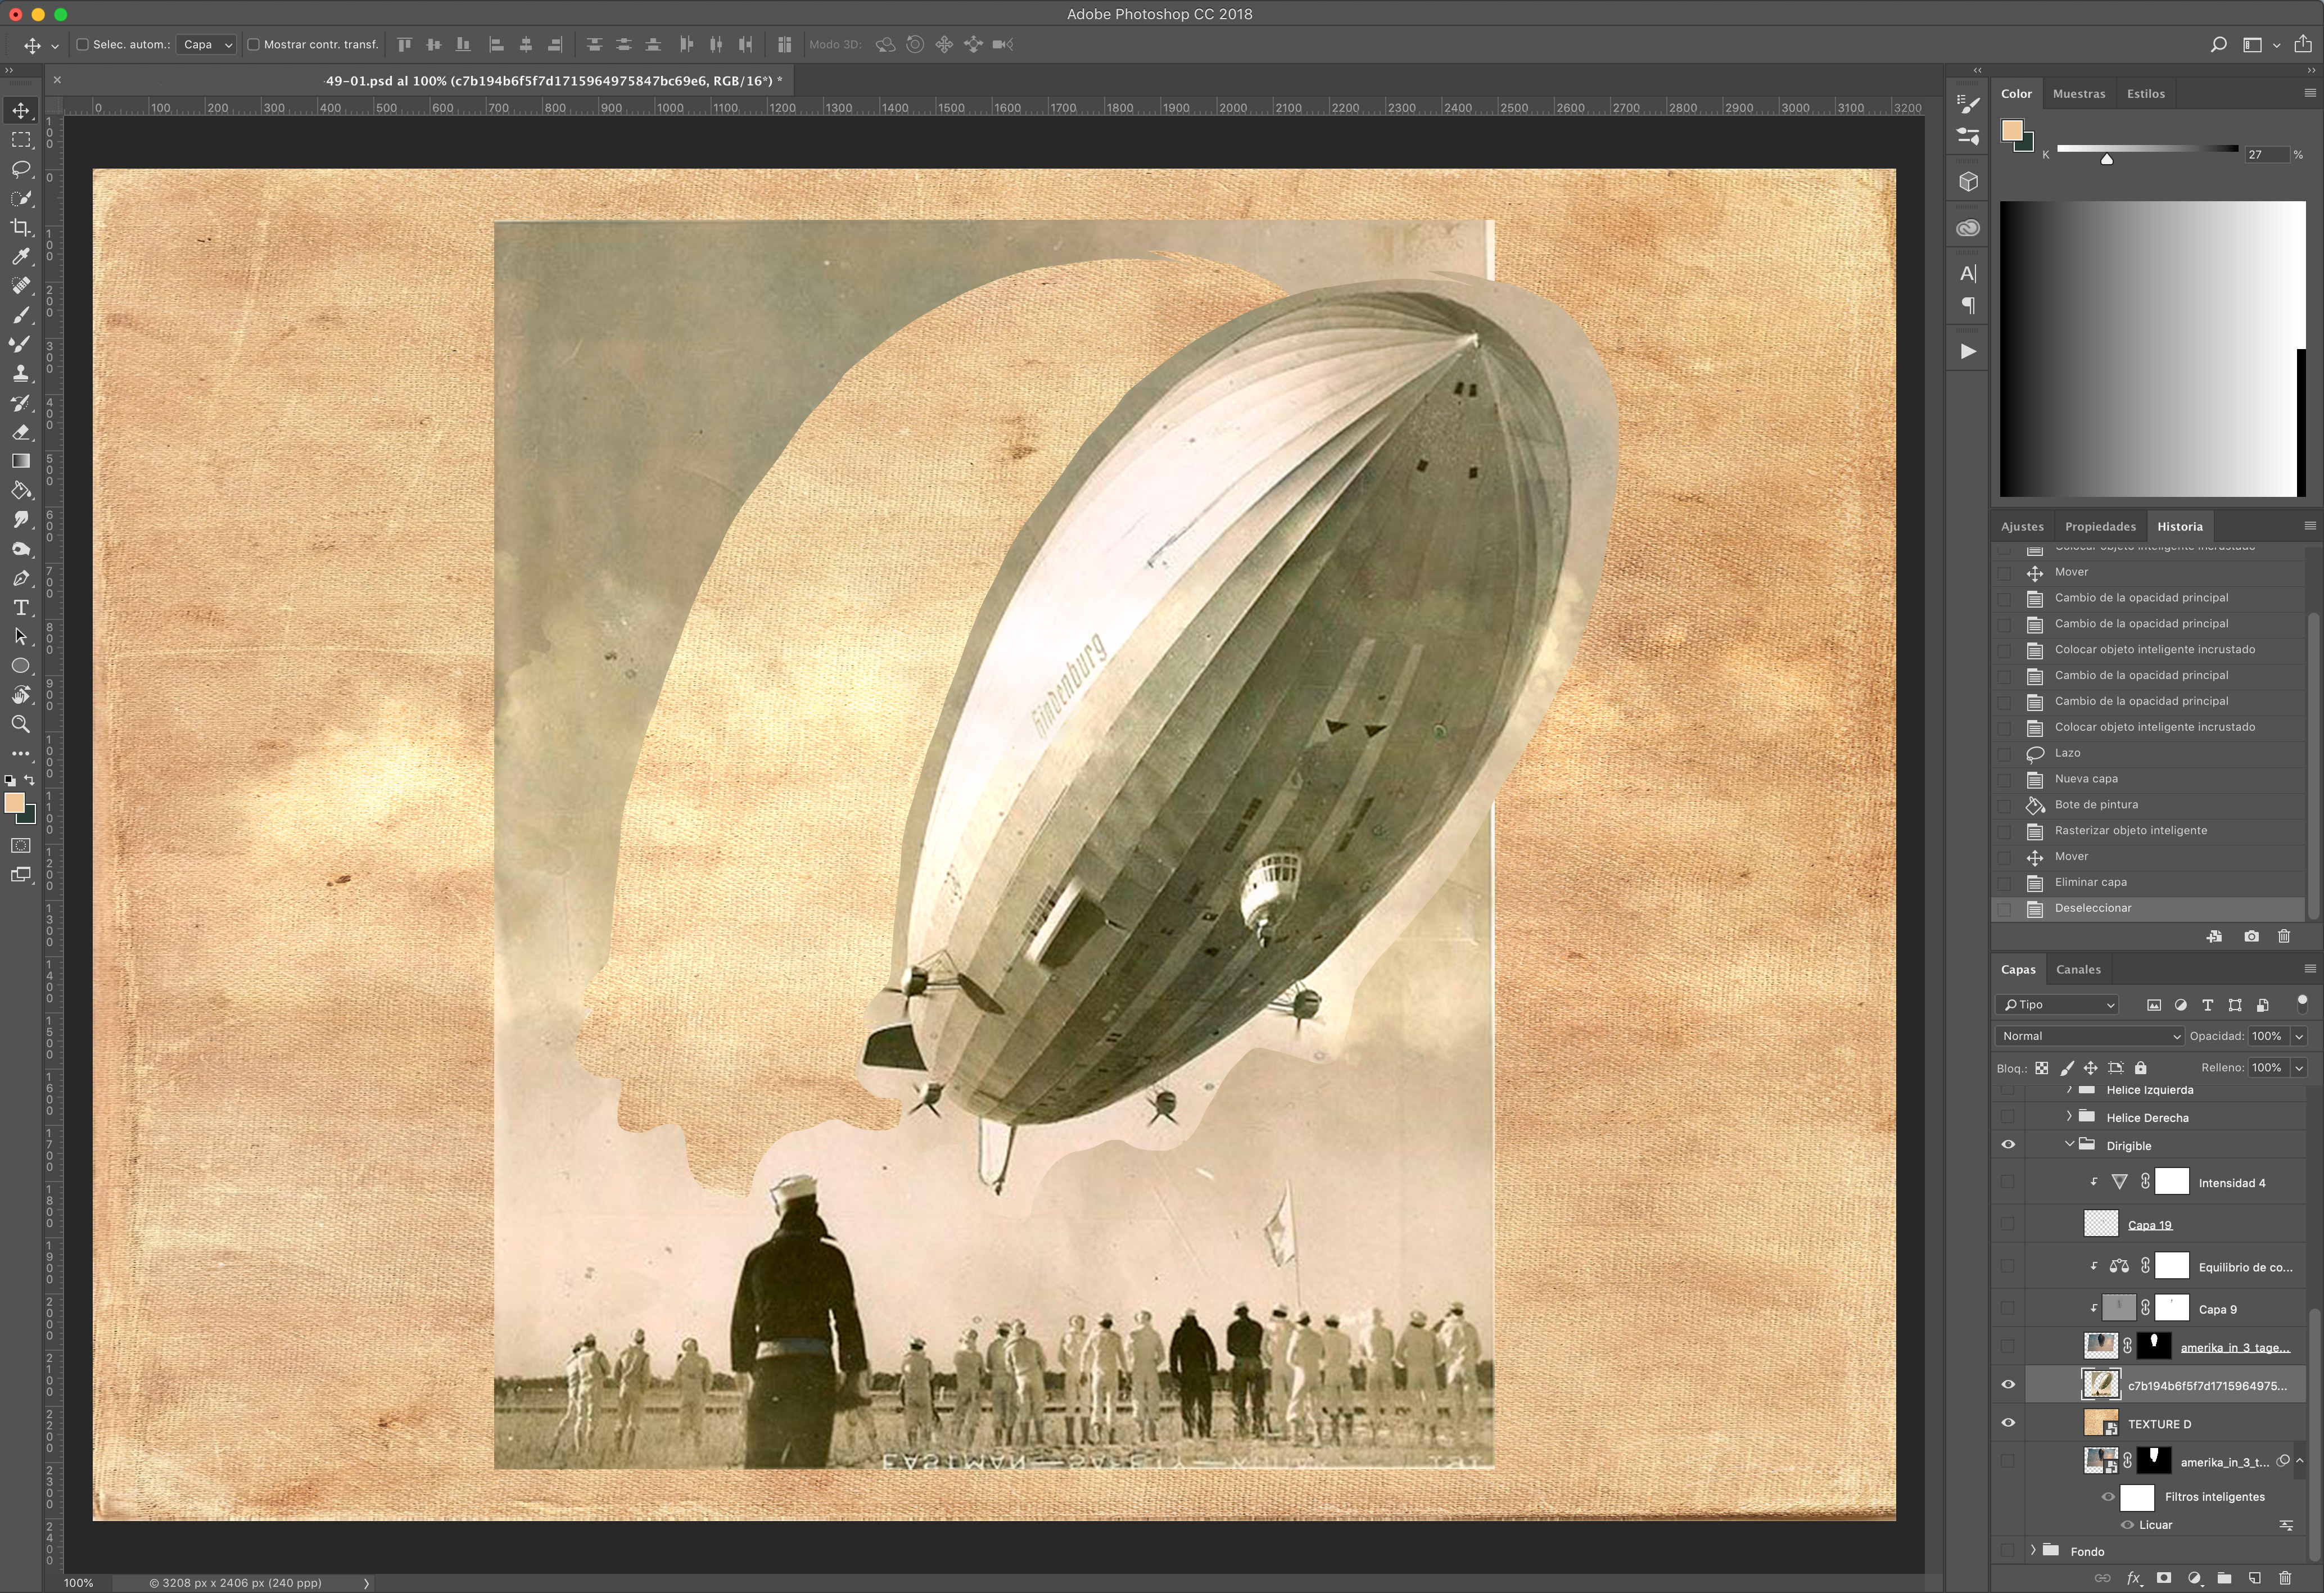The height and width of the screenshot is (1593, 2324).
Task: Enable the Selec. autom. checkbox
Action: tap(83, 44)
